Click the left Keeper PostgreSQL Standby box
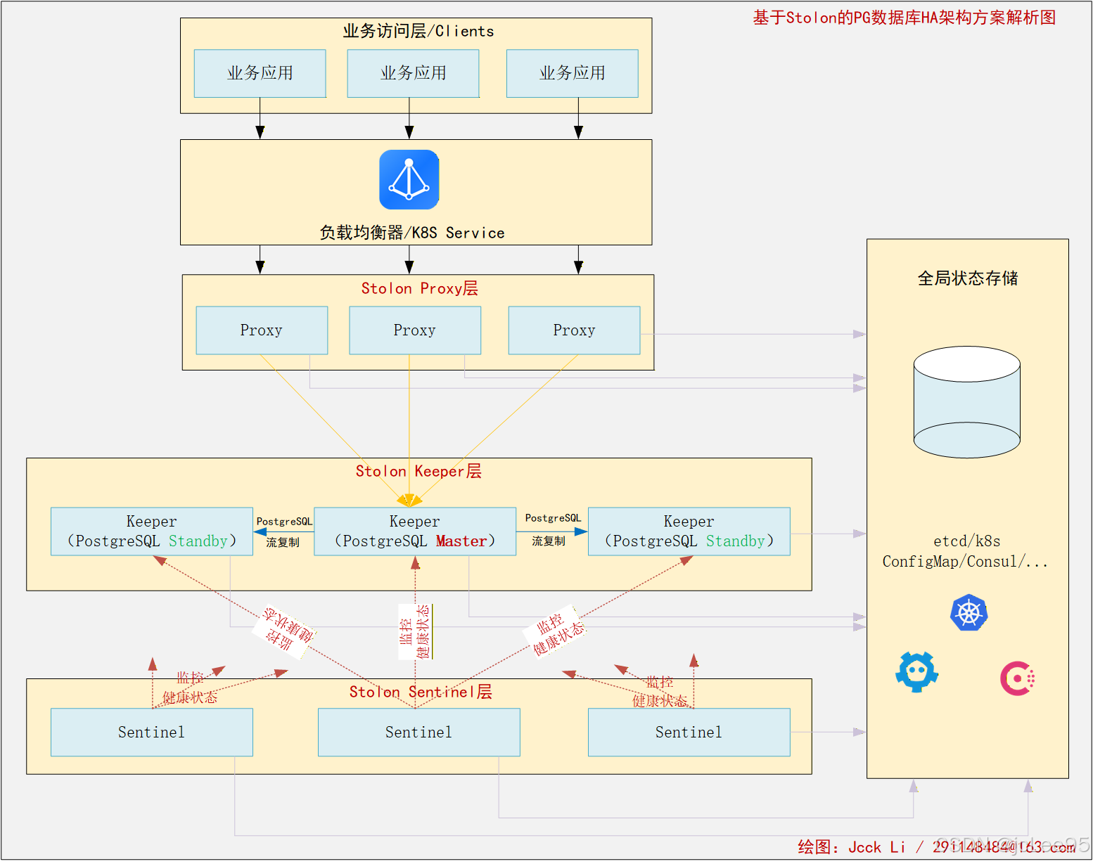Screen dimensions: 1093x864 (151, 531)
